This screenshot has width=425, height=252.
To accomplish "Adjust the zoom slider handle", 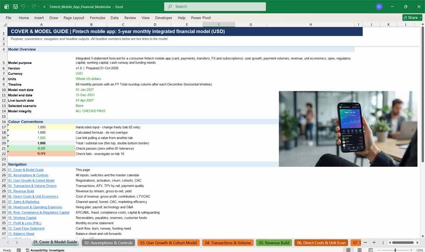I will click(395, 250).
